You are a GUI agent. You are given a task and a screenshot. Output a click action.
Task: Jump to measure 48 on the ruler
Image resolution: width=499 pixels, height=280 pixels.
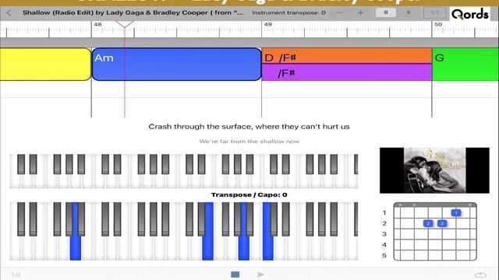pos(98,24)
